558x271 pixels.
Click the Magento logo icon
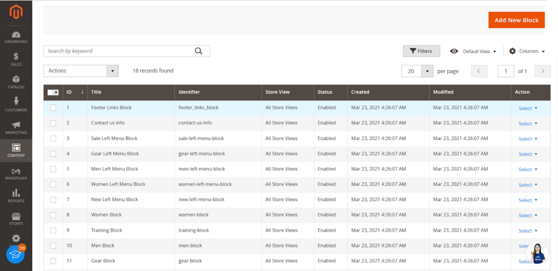[x=16, y=12]
